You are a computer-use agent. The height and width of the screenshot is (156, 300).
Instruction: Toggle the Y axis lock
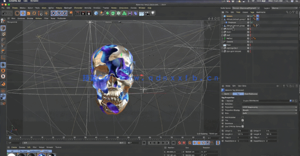59,13
